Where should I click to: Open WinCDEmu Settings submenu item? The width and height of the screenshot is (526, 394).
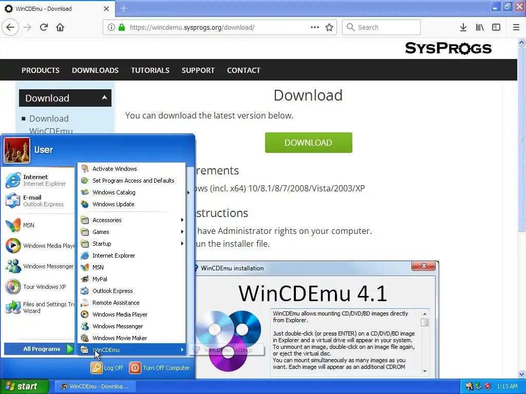tap(227, 350)
